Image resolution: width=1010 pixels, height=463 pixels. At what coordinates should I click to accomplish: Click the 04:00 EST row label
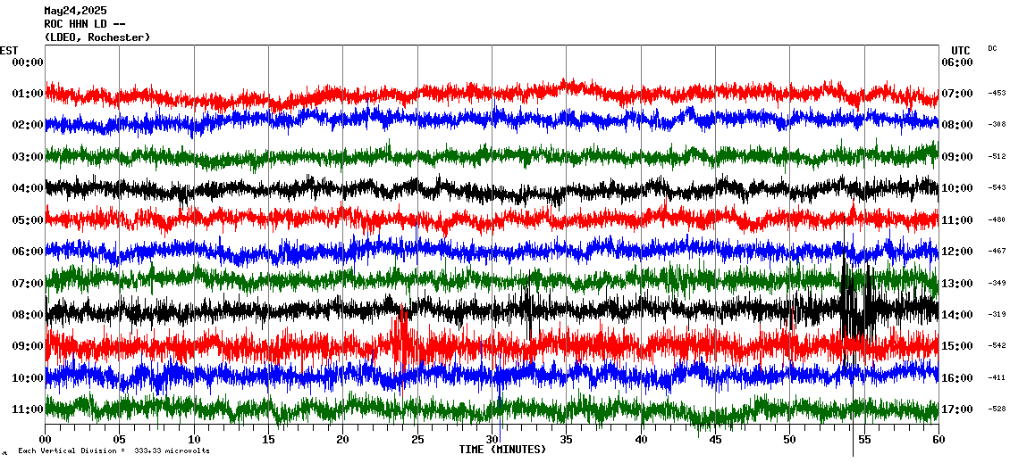(x=27, y=188)
